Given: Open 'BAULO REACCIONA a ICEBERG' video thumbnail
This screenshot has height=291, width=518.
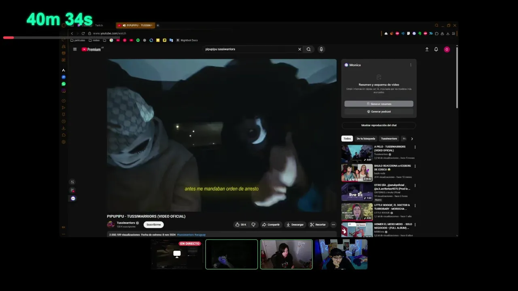Looking at the screenshot, I should (357, 173).
